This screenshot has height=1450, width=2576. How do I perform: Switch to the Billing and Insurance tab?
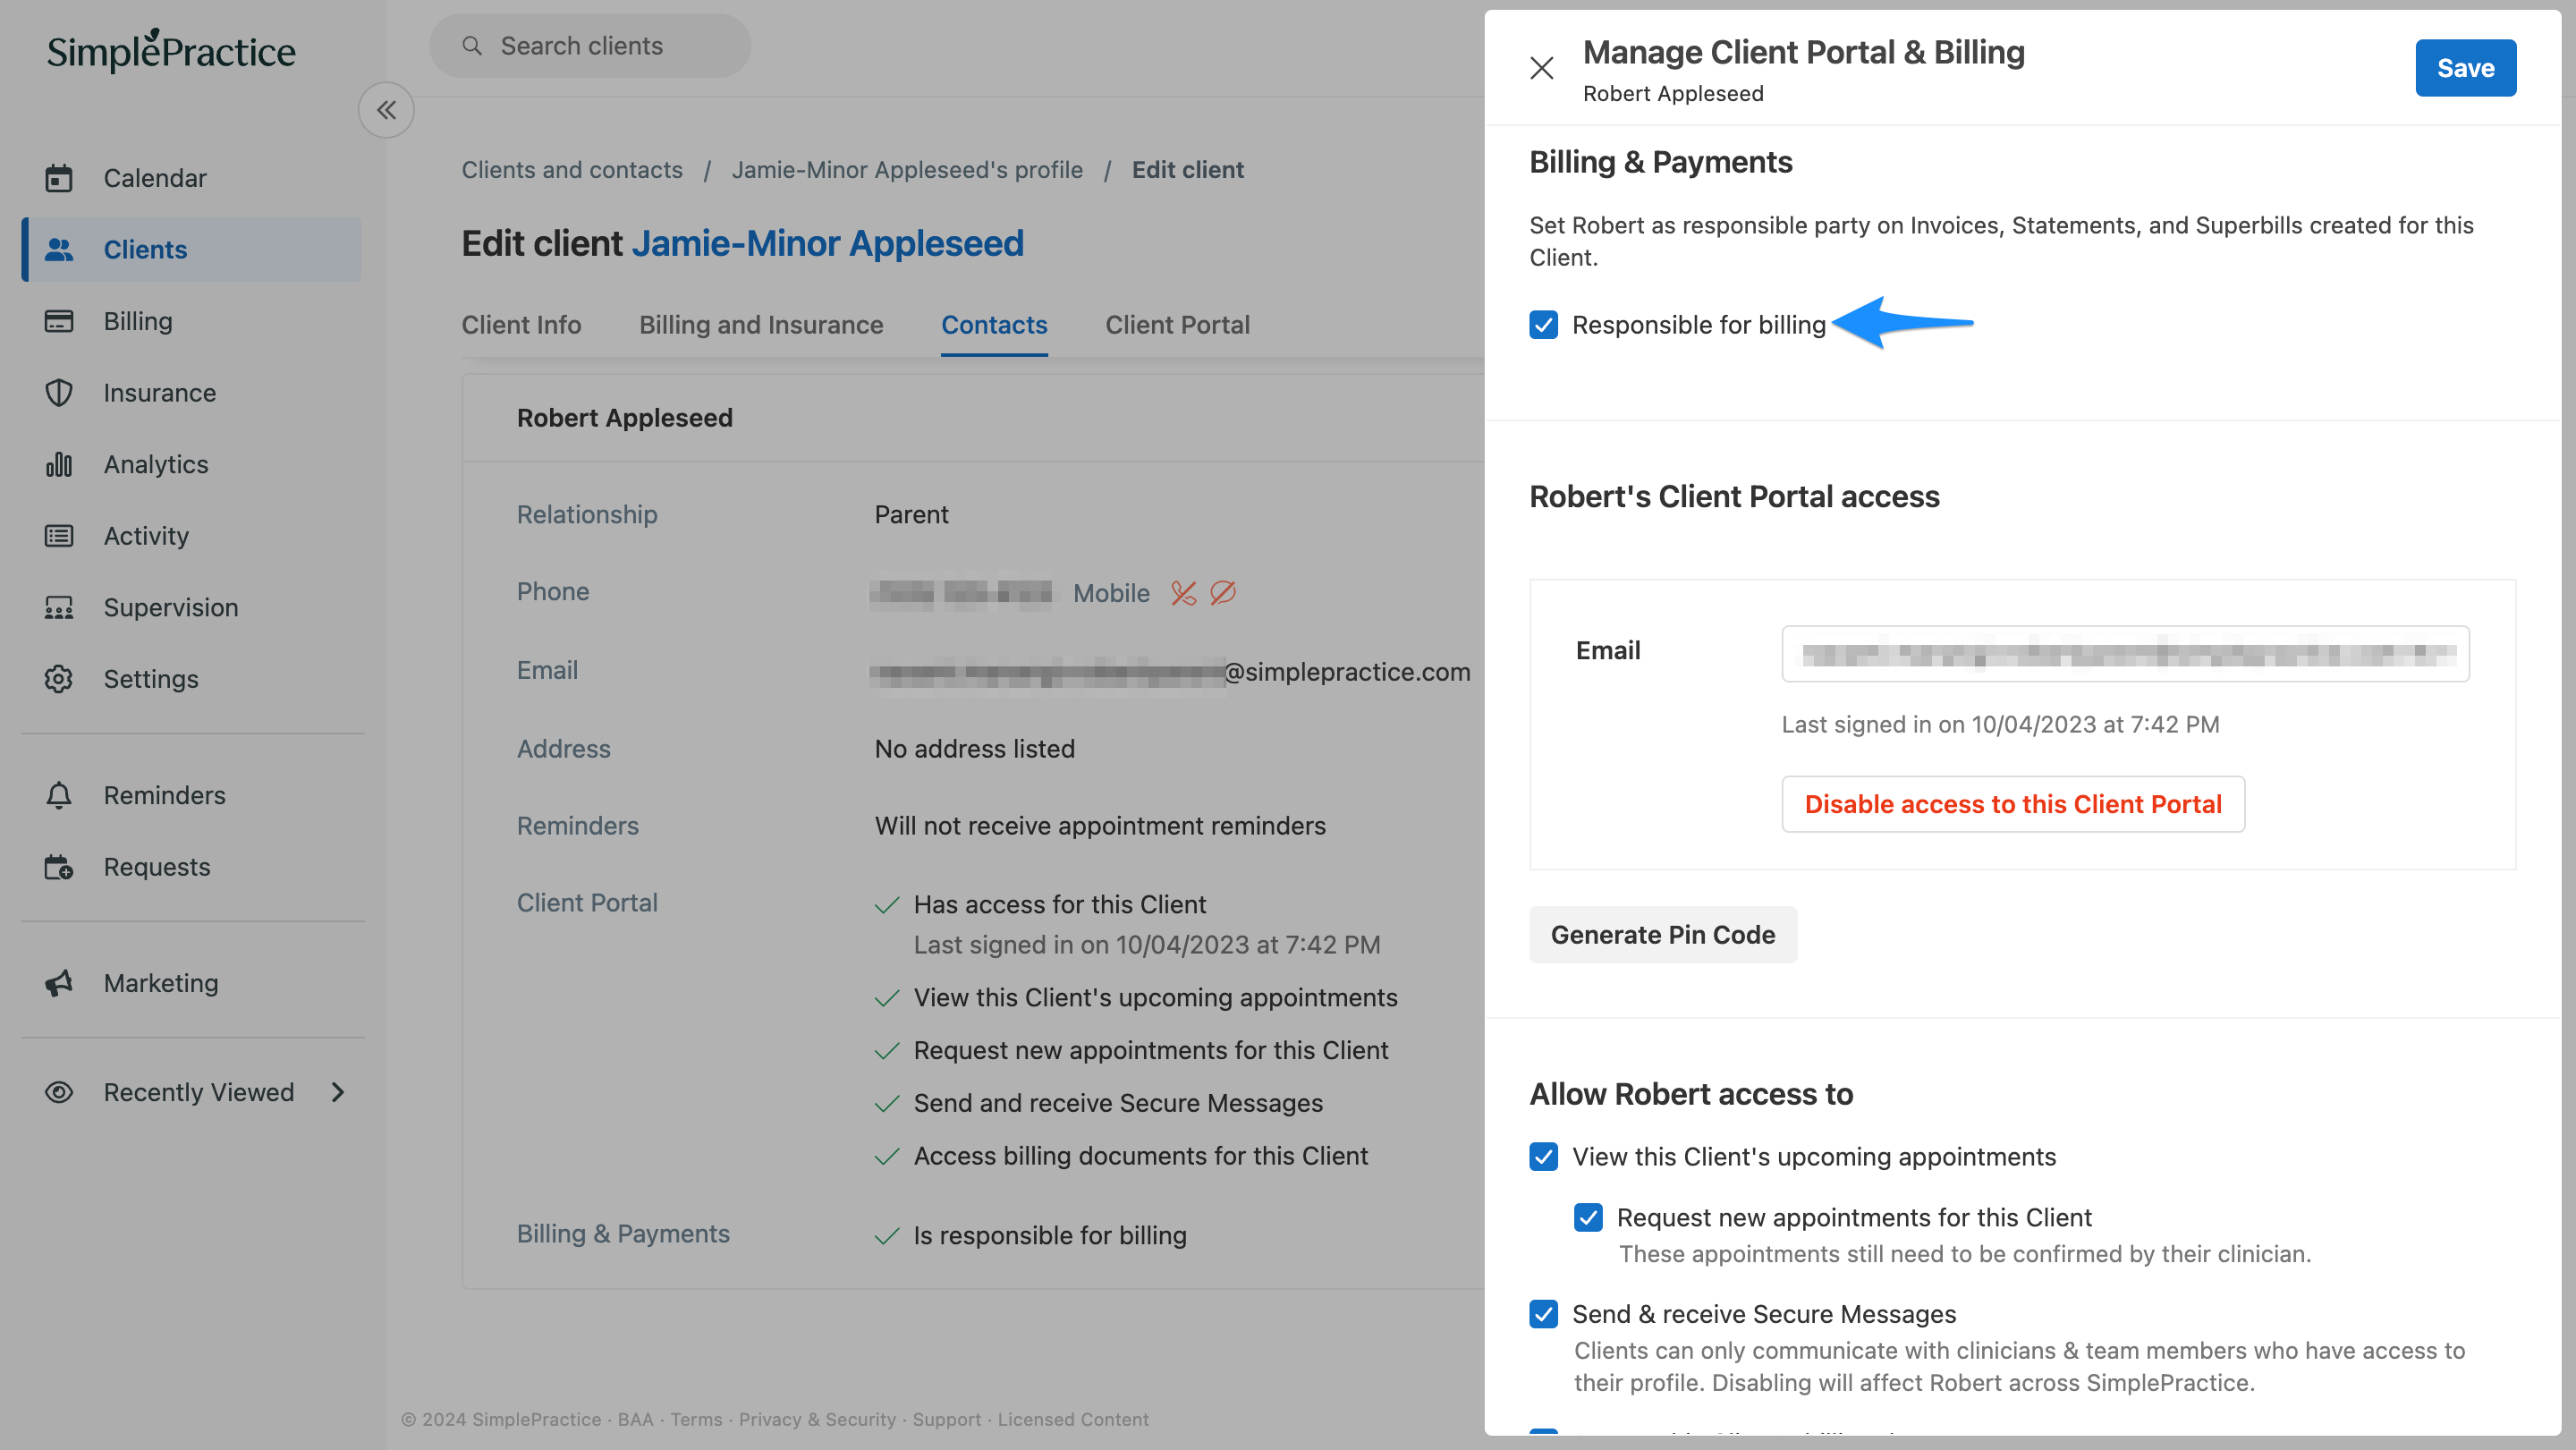click(761, 325)
